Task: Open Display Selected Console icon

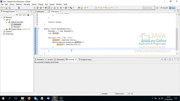Action: point(165,59)
